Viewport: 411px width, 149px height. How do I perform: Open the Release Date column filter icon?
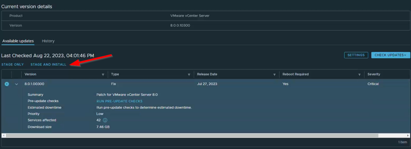tap(275, 75)
